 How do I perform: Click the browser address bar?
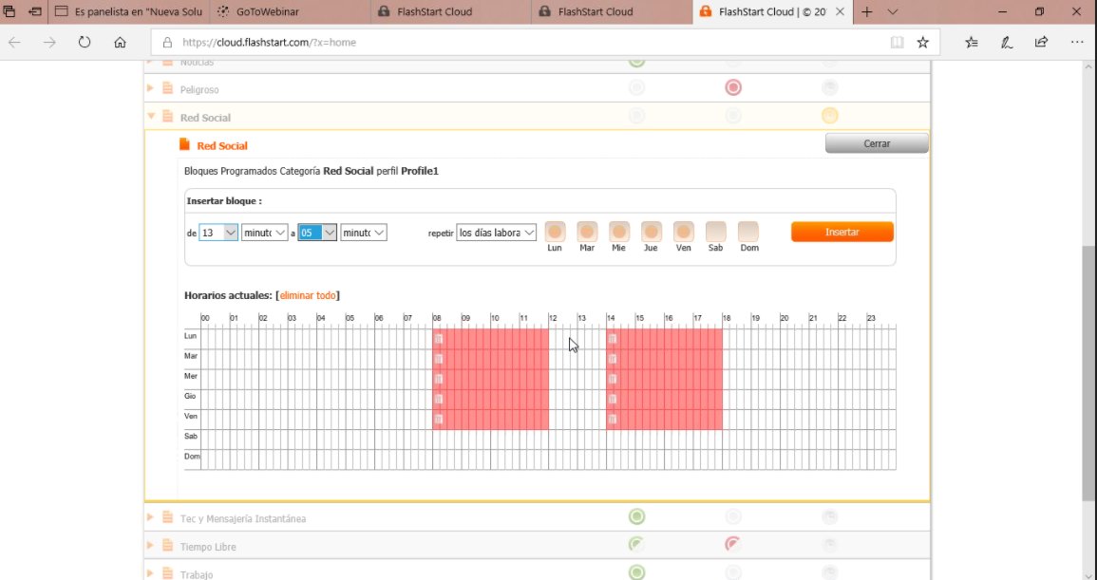pyautogui.click(x=475, y=42)
